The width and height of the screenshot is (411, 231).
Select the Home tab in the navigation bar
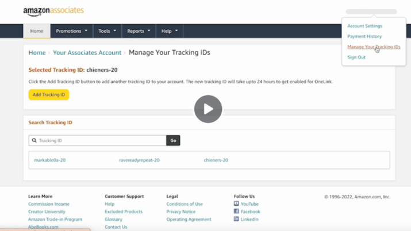pos(37,31)
